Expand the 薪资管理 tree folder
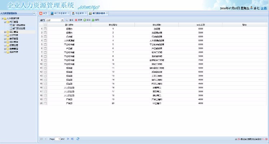The height and width of the screenshot is (144, 269). click(5, 39)
